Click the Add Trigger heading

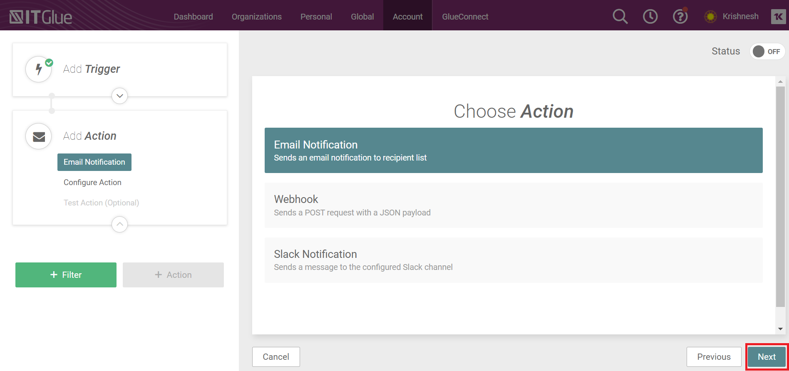(x=91, y=69)
